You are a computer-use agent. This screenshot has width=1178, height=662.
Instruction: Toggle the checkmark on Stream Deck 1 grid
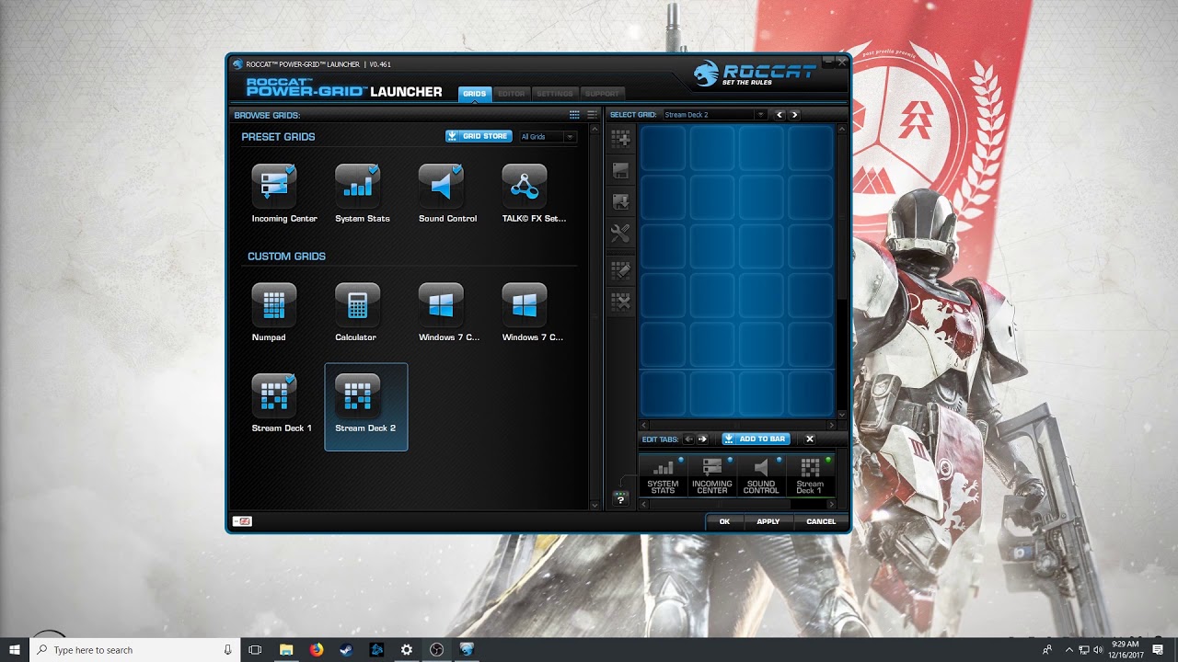point(291,379)
